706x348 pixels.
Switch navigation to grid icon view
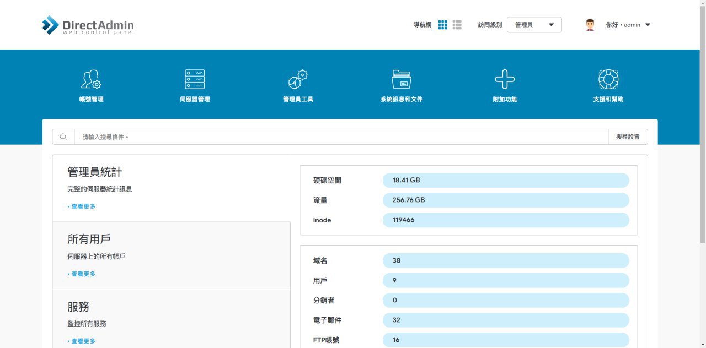(442, 25)
